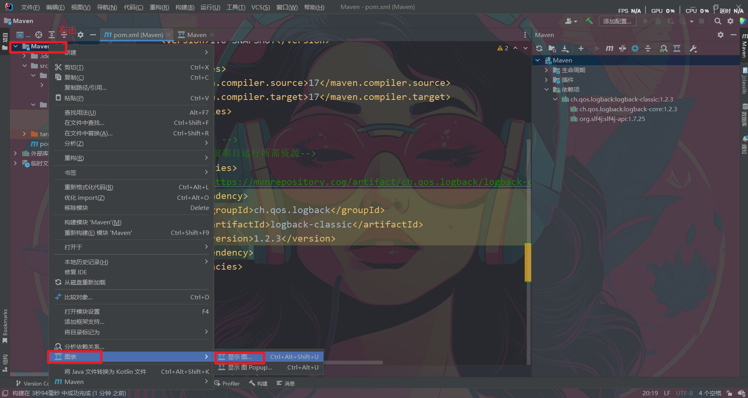Image resolution: width=748 pixels, height=398 pixels.
Task: Toggle Maven offline mode
Action: tap(622, 48)
